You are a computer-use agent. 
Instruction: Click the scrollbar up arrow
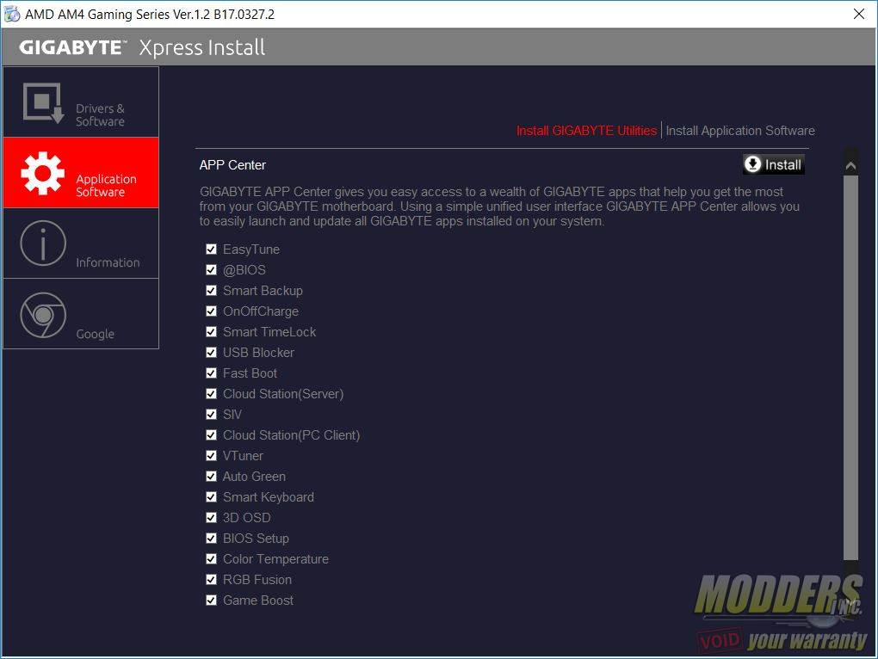pyautogui.click(x=850, y=164)
